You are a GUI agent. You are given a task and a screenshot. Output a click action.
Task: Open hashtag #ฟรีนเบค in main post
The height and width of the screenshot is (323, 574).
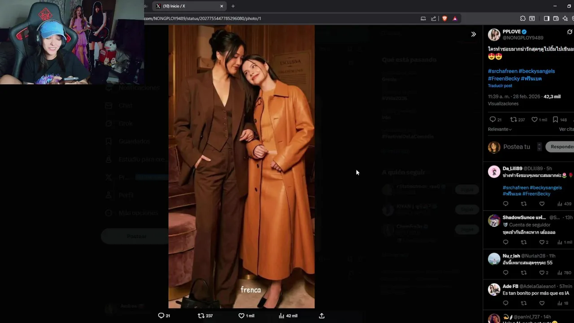531,79
